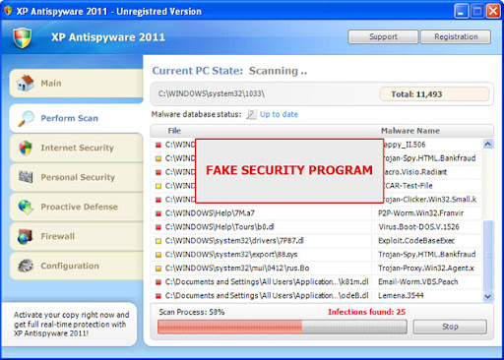504x360 pixels.
Task: Click the scrollbar down arrow in results
Action: coord(488,296)
